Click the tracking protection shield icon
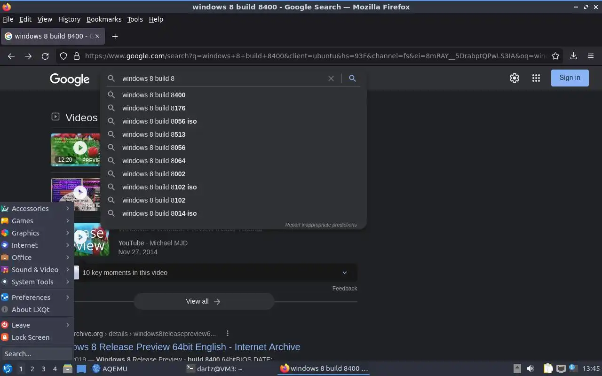The image size is (602, 376). coord(63,56)
